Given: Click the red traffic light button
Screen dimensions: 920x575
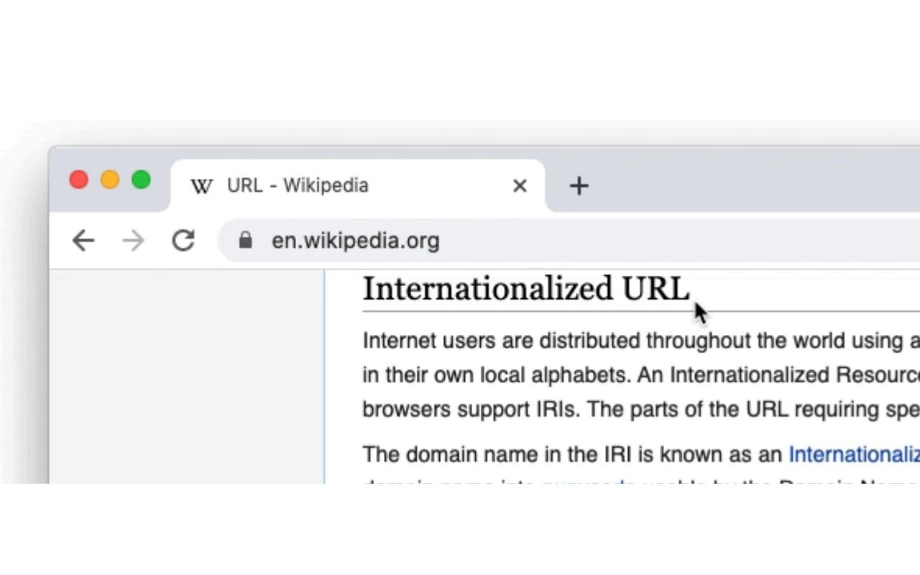Looking at the screenshot, I should 78,180.
